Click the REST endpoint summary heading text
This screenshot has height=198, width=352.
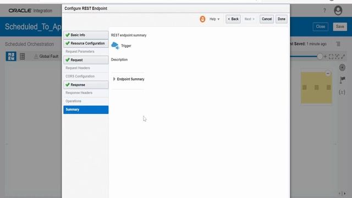click(129, 35)
